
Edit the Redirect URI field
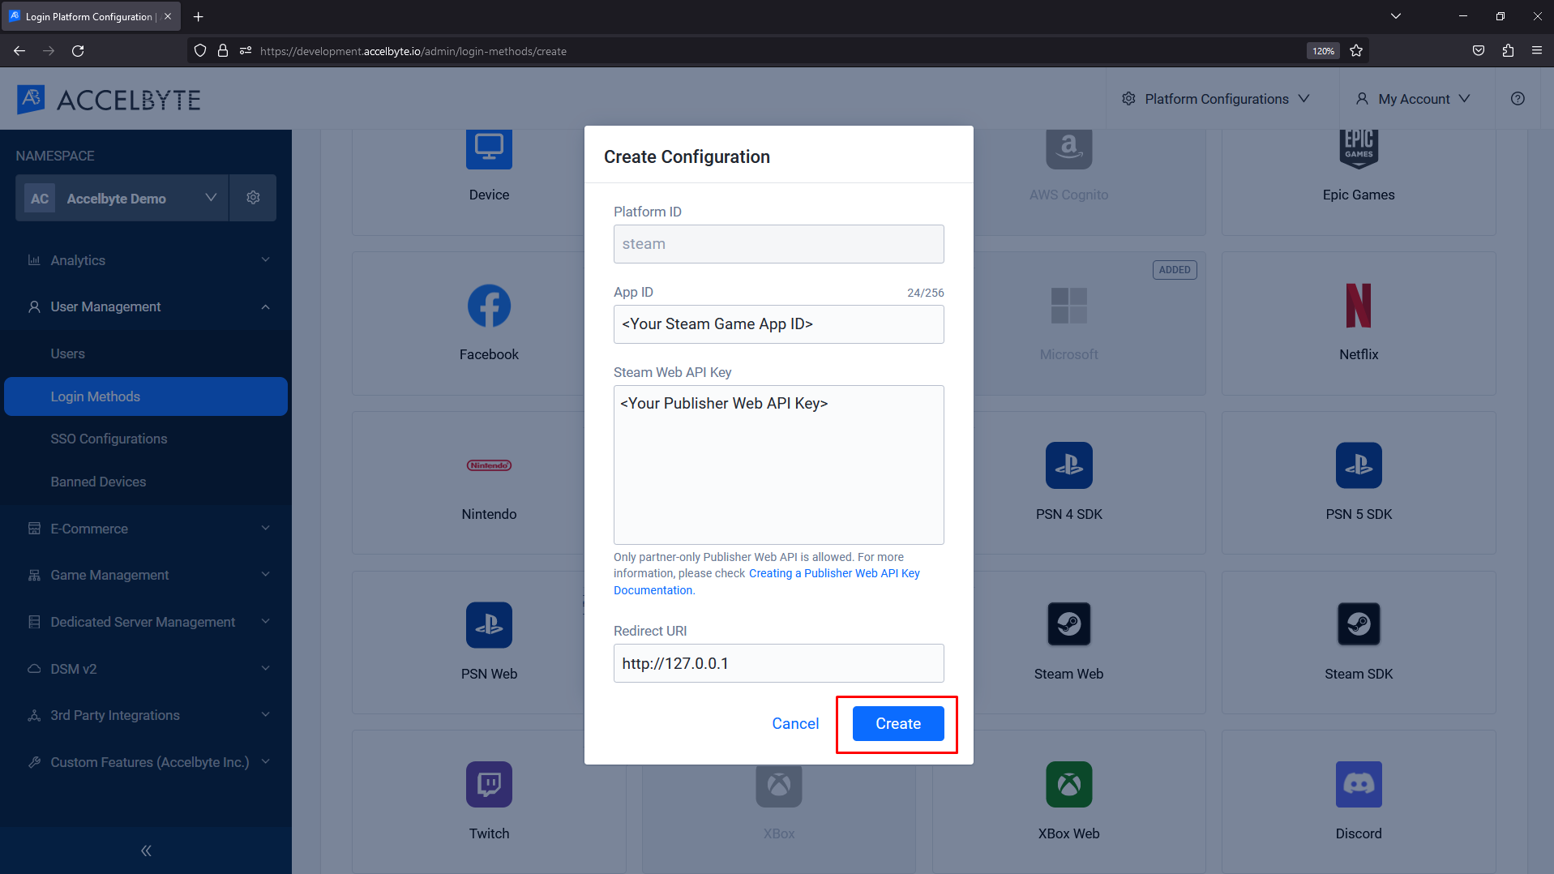(x=778, y=663)
